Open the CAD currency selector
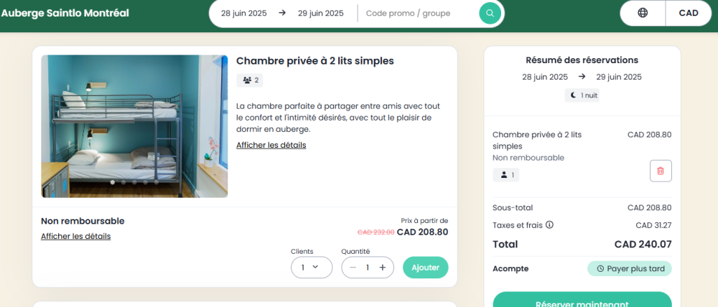 tap(688, 13)
